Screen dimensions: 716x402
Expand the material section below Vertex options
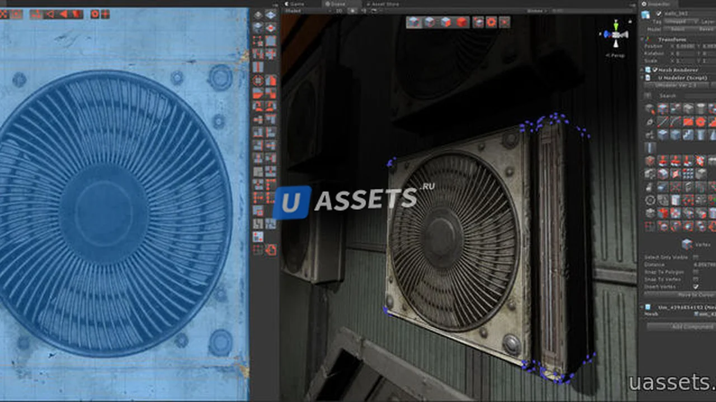click(x=642, y=307)
